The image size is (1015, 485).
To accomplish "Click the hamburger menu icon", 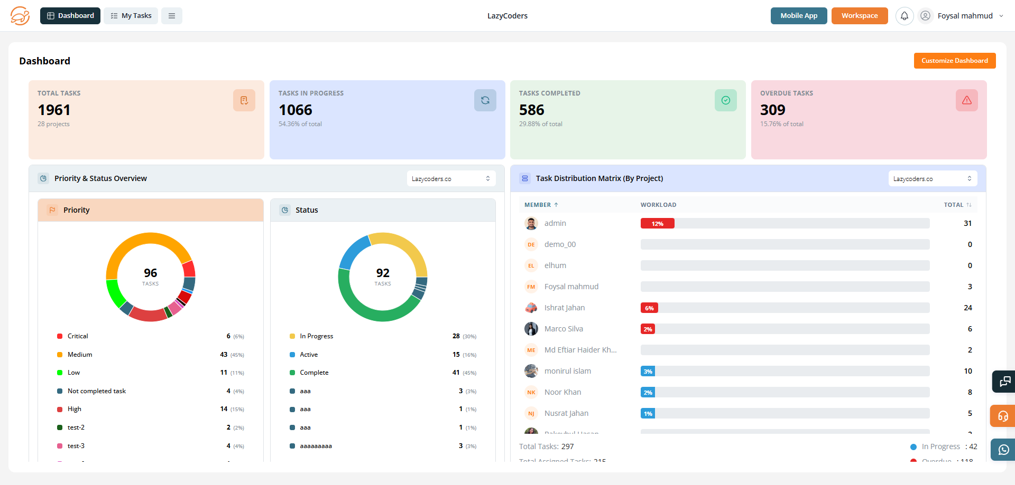I will [172, 16].
